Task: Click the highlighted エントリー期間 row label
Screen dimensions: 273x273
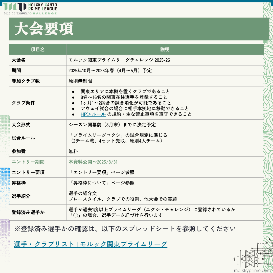Action: (x=28, y=162)
